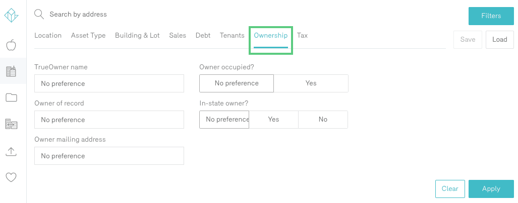Focus the Owner mailing address field
Screen dimensions: 518x203
point(109,156)
